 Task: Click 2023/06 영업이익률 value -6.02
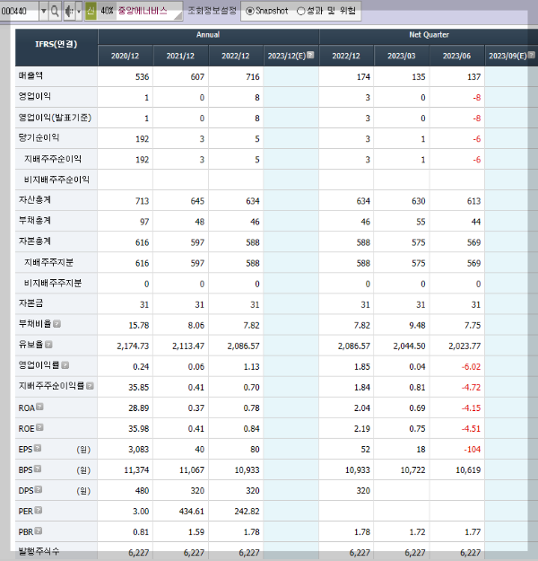(x=471, y=367)
